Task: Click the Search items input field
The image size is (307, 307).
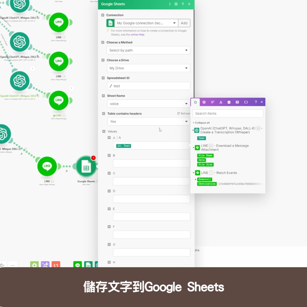Action: pos(228,113)
